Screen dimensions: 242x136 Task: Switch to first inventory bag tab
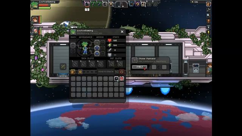(x=73, y=72)
